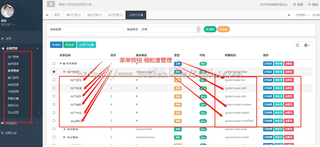Expand 系统工具 in the sidebar
Screen dimensions: 320x147
[21, 133]
